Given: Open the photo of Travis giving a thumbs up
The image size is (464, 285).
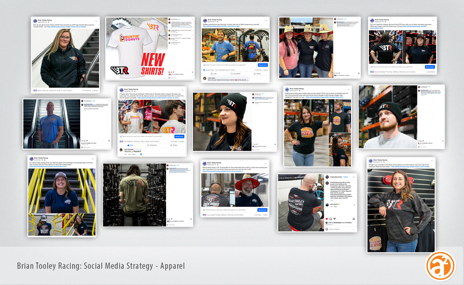Looking at the screenshot, I should tap(135, 117).
